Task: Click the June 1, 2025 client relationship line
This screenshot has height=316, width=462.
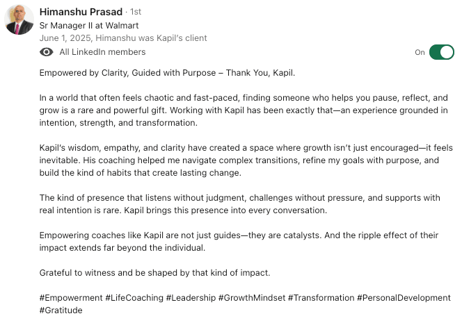Action: [123, 38]
